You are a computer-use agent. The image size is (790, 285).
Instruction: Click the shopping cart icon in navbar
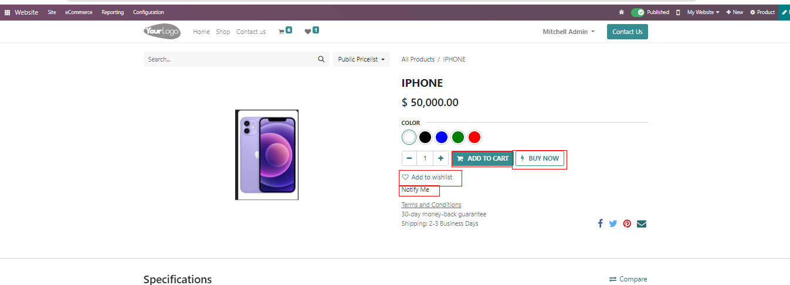(x=282, y=32)
